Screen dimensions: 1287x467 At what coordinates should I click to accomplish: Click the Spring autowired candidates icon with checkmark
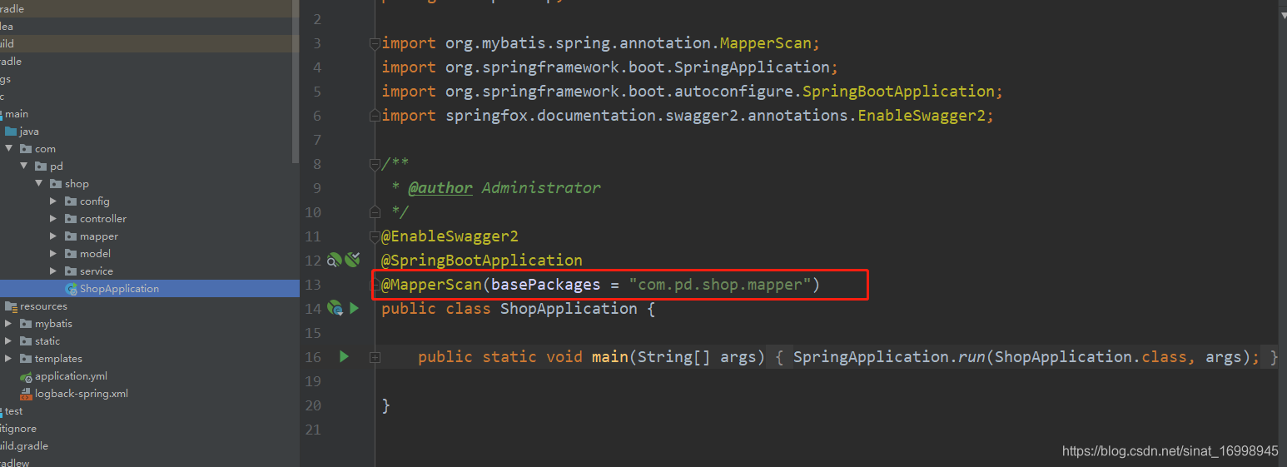coord(352,260)
